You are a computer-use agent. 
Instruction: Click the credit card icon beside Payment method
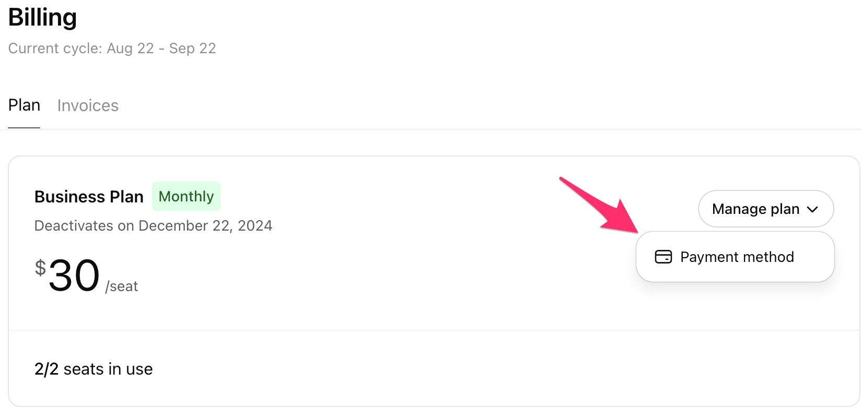coord(663,257)
